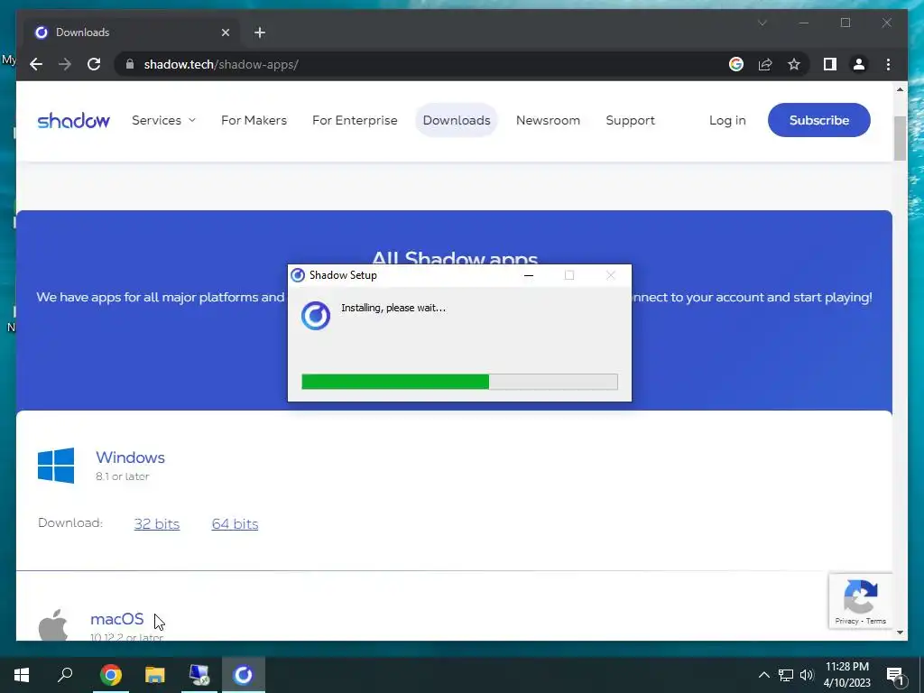Click the scrollbar down arrow
The height and width of the screenshot is (693, 924).
900,633
